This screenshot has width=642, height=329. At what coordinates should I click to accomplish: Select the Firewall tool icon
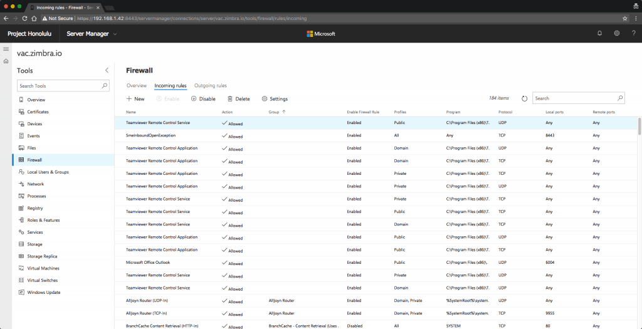[21, 160]
